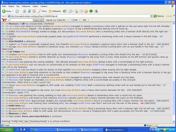Click the page scrollbar down arrow
176x132 pixels.
click(x=174, y=121)
